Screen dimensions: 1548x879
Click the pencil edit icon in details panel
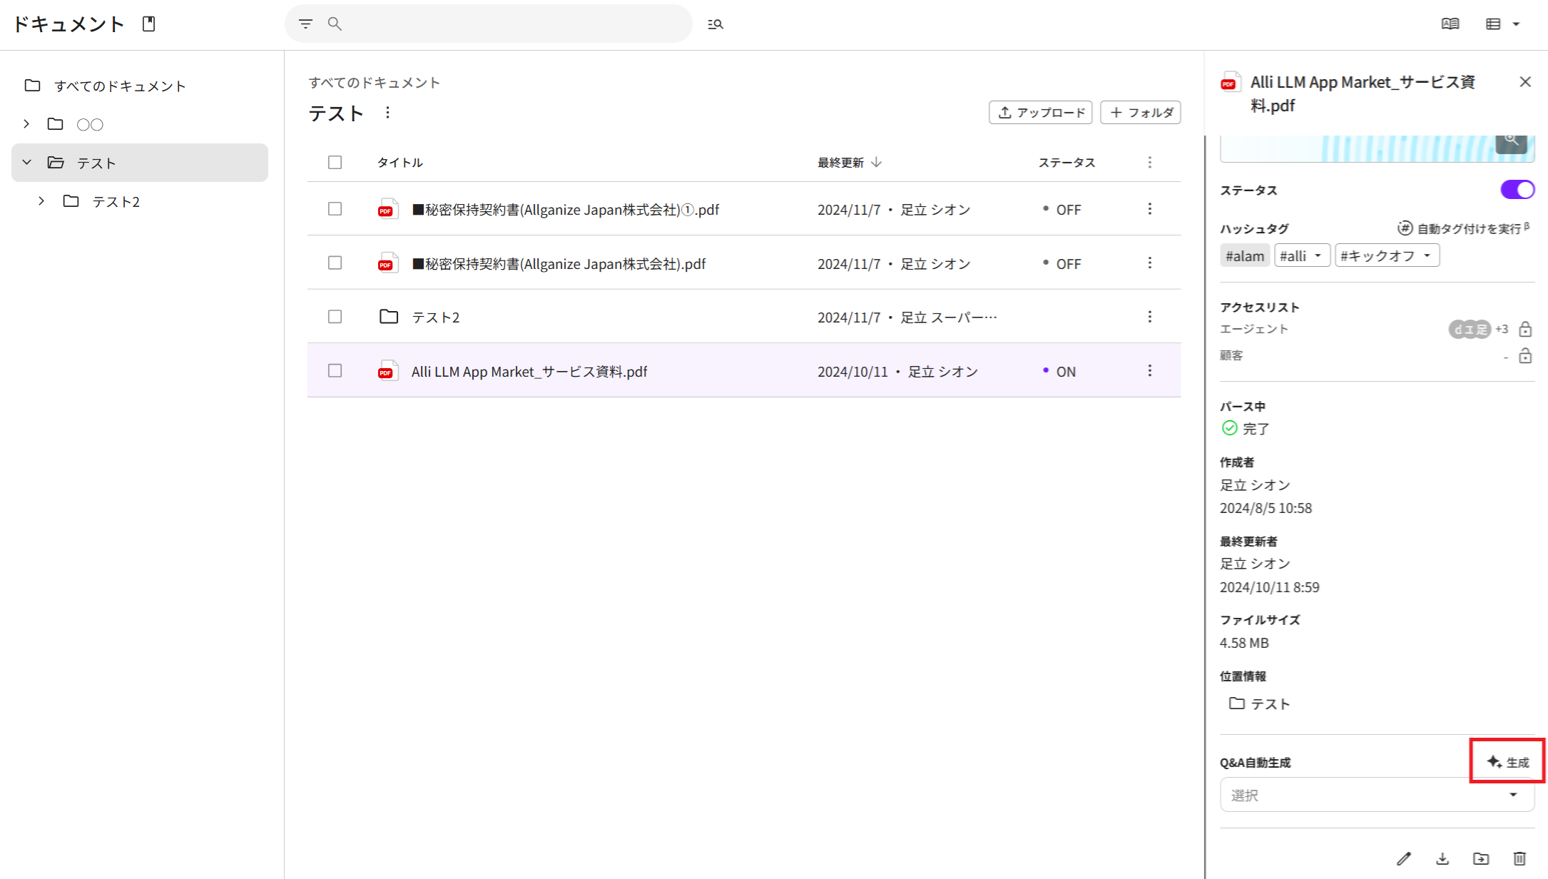click(1403, 858)
